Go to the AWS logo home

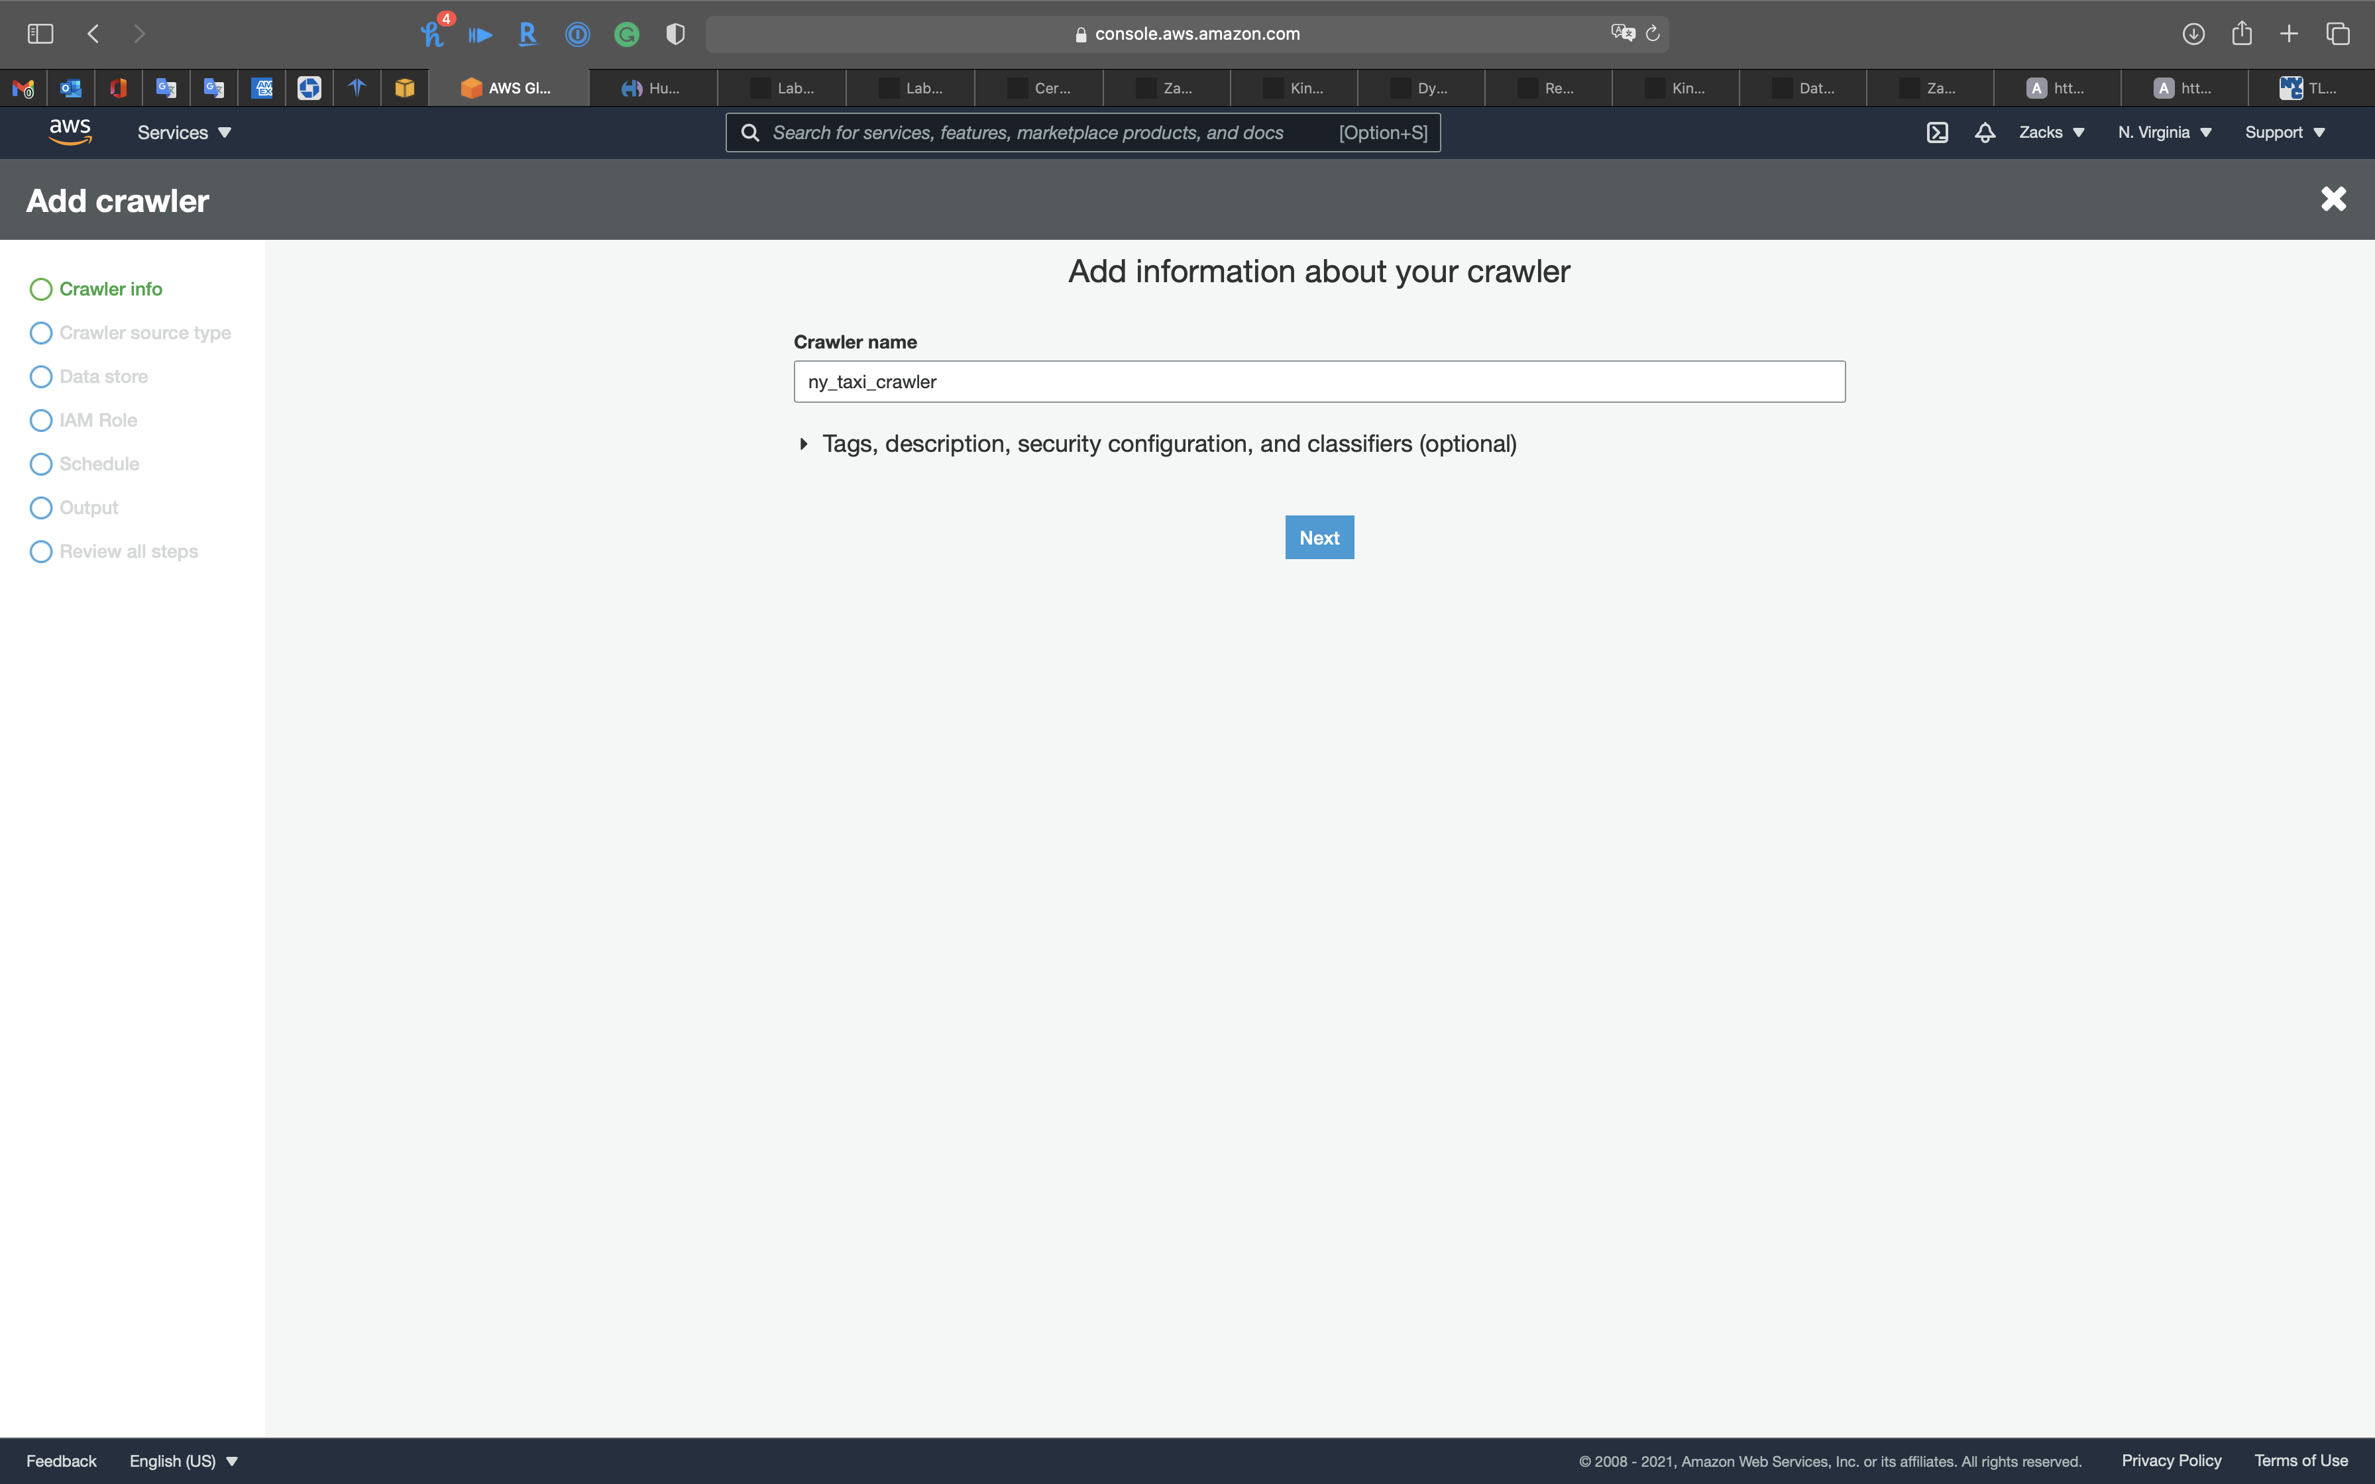[x=70, y=132]
